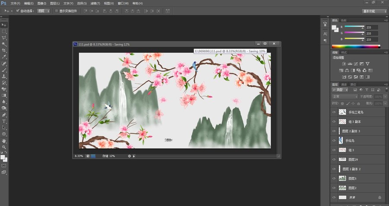
Task: Hide the 图层 2 副本 3 layer
Action: point(334,131)
